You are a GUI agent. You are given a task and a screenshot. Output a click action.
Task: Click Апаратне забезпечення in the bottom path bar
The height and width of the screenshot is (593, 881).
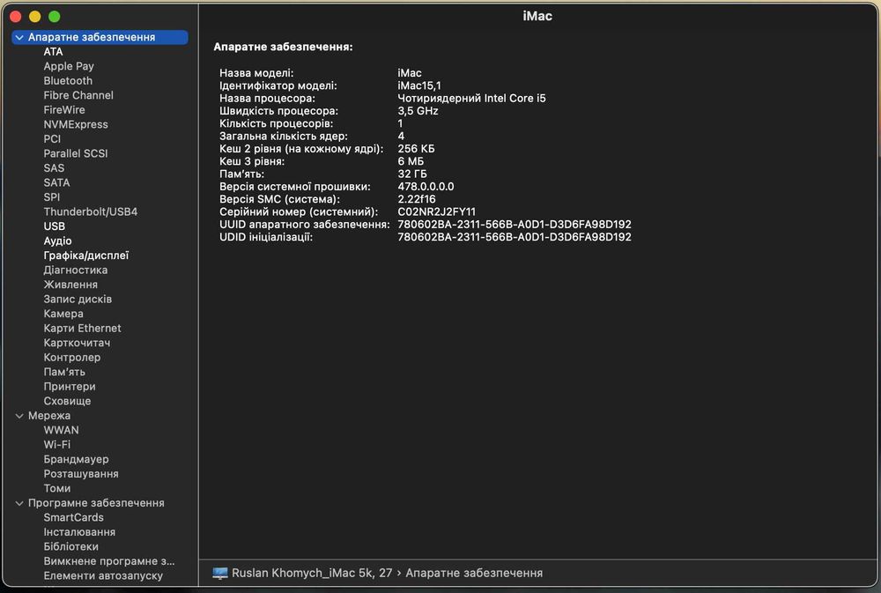[x=474, y=573]
